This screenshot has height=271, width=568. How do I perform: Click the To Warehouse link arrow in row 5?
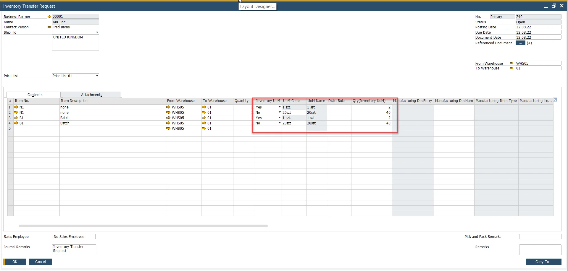[x=203, y=128]
